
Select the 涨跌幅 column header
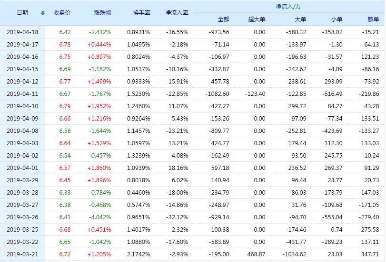[102, 13]
